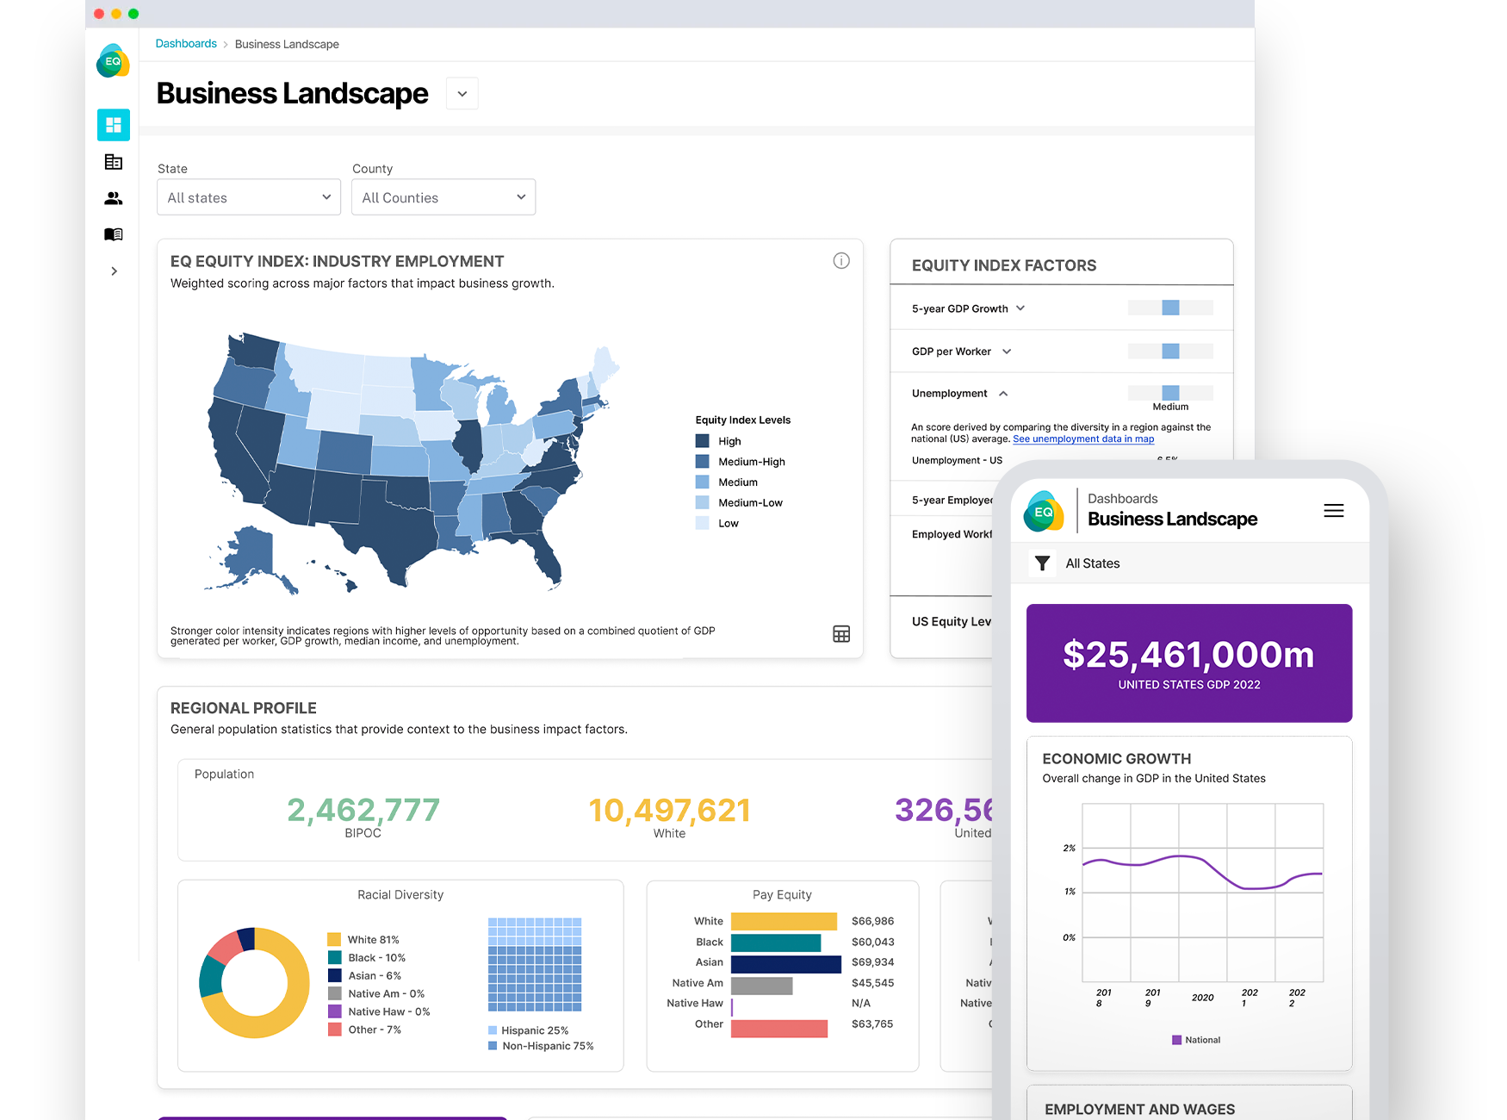Click the filter funnel icon on mobile view

1043,563
